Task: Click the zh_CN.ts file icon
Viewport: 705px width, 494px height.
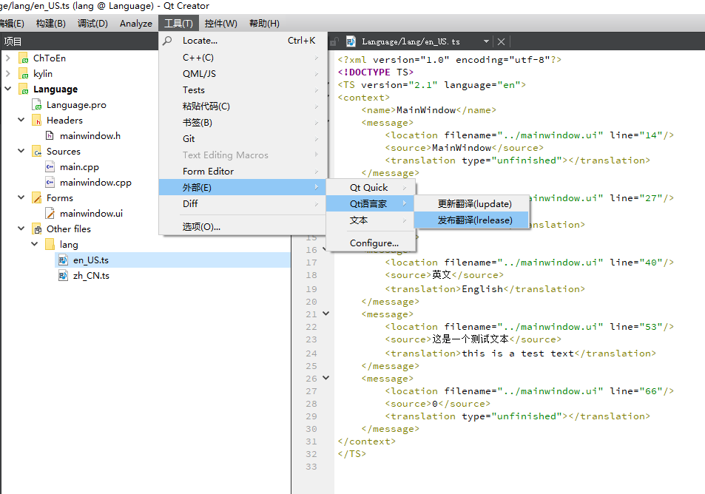Action: 64,276
